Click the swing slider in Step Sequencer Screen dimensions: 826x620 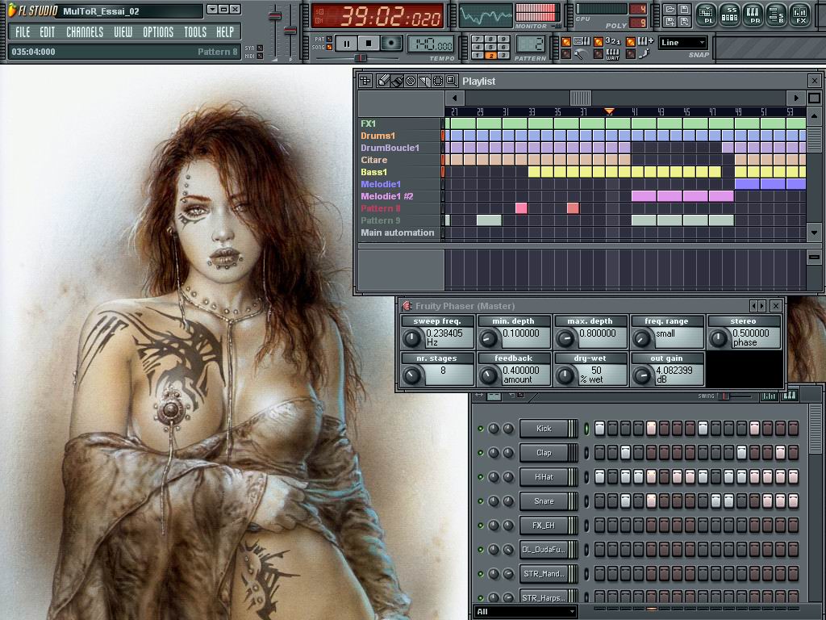(x=725, y=396)
